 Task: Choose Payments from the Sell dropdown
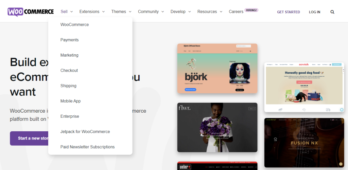tap(69, 40)
